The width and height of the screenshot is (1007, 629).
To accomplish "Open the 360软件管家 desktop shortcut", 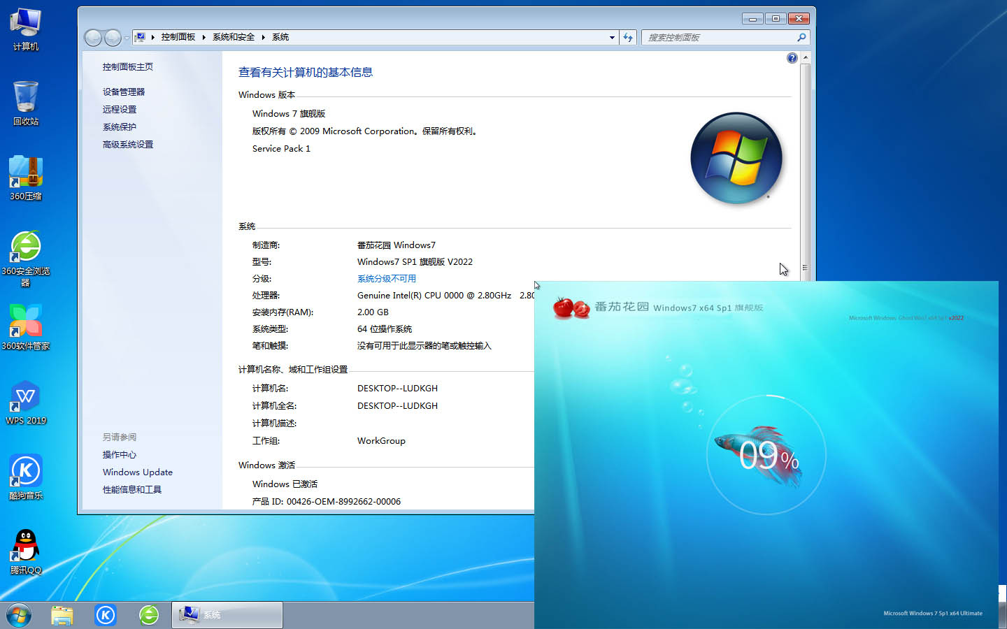I will point(26,327).
